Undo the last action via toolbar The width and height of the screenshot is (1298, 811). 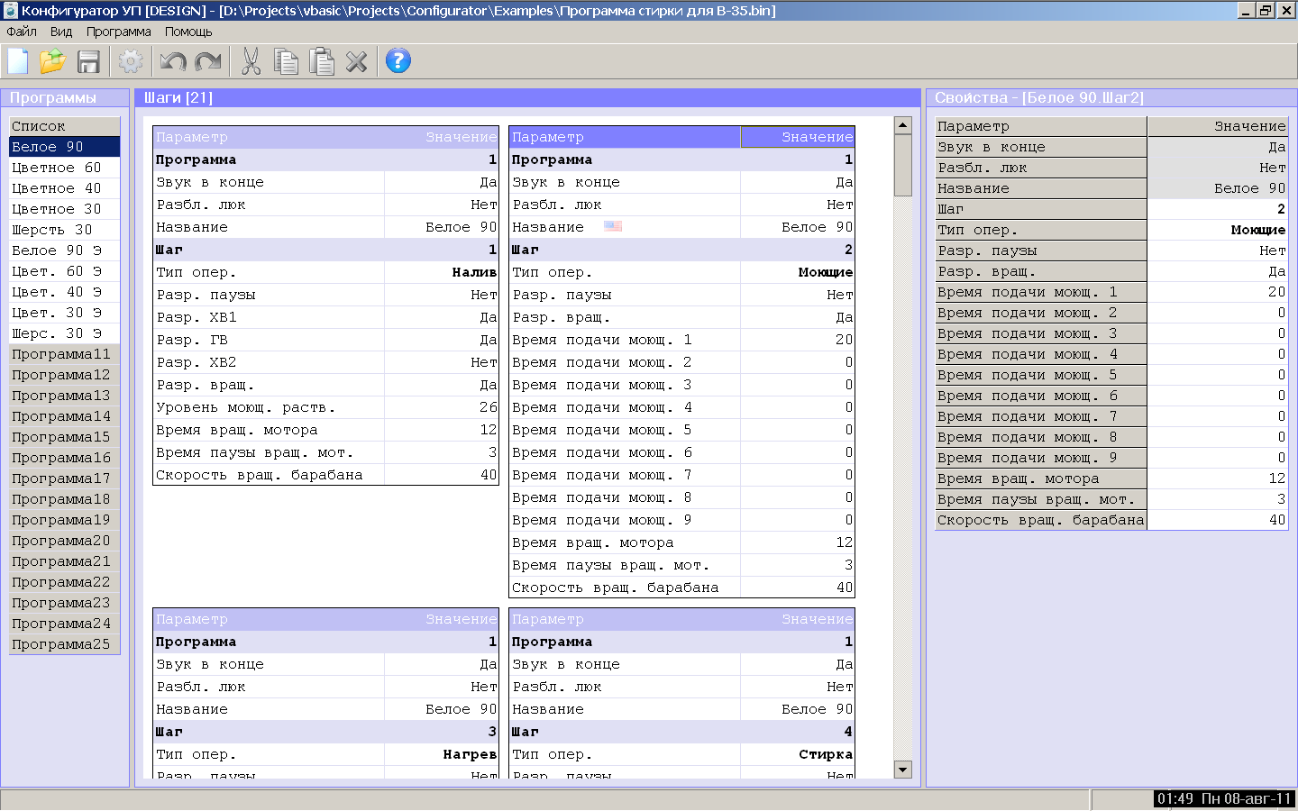coord(172,61)
